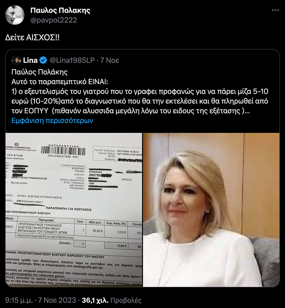
Task: Click the Παύλος Πολάκης line in quoted text
Action: (39, 72)
